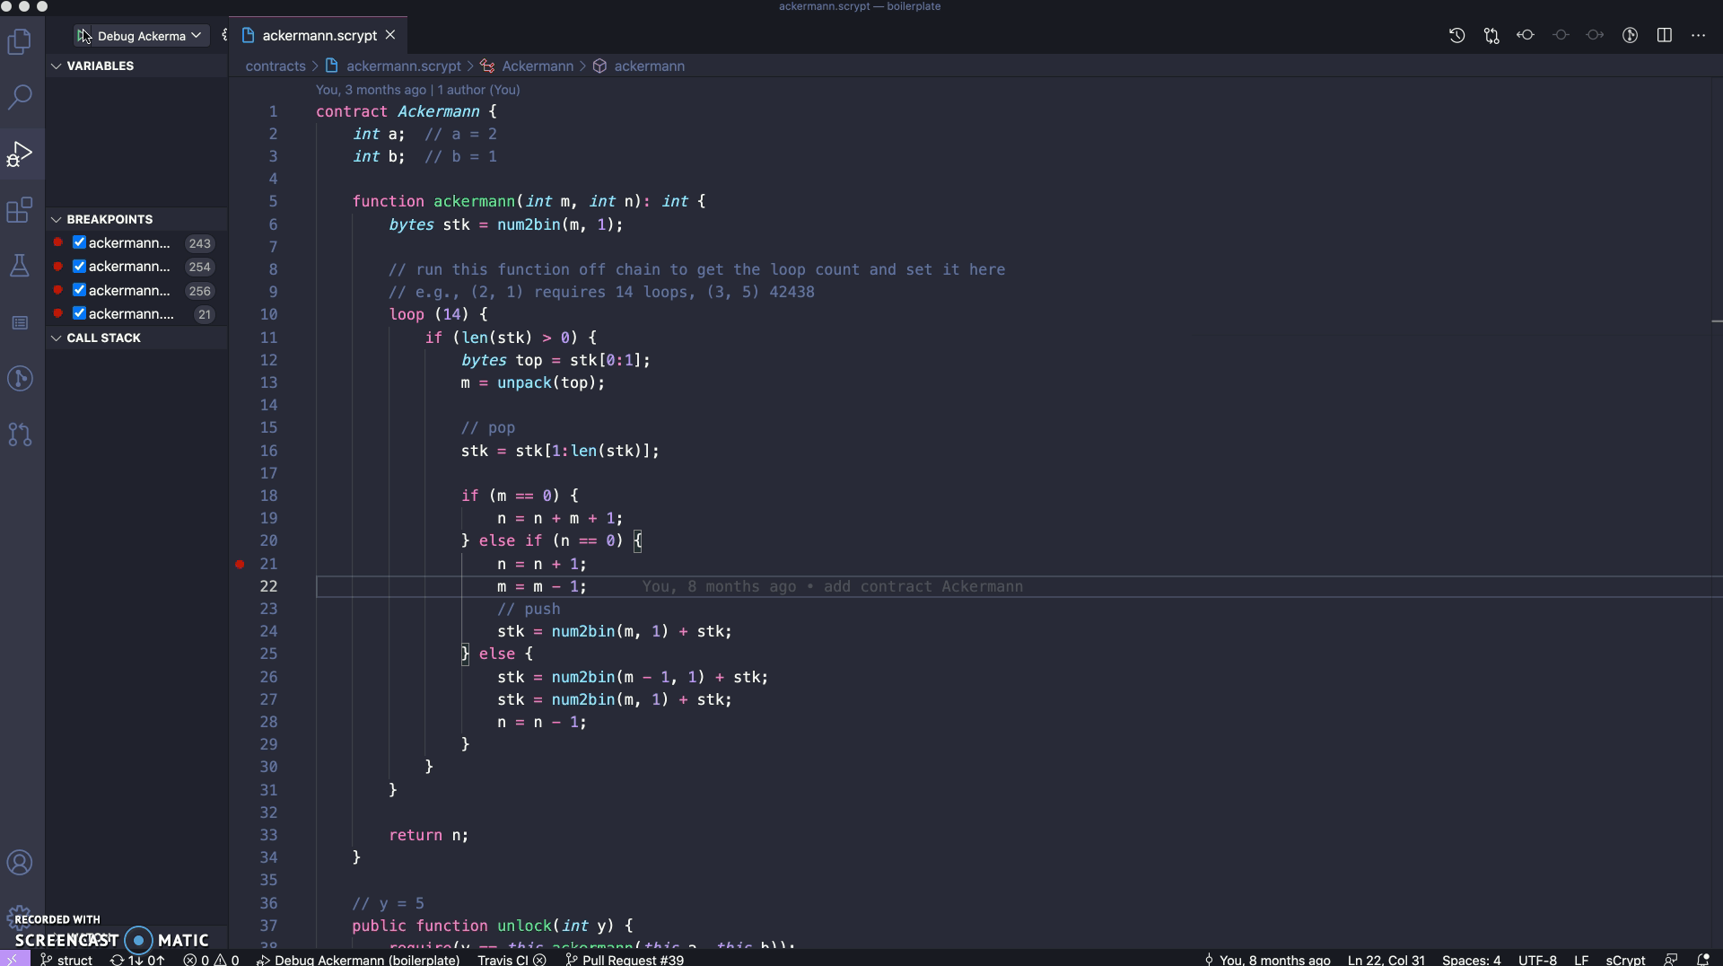This screenshot has height=966, width=1723.
Task: Click ackermann function in the breadcrumb
Action: [x=649, y=66]
